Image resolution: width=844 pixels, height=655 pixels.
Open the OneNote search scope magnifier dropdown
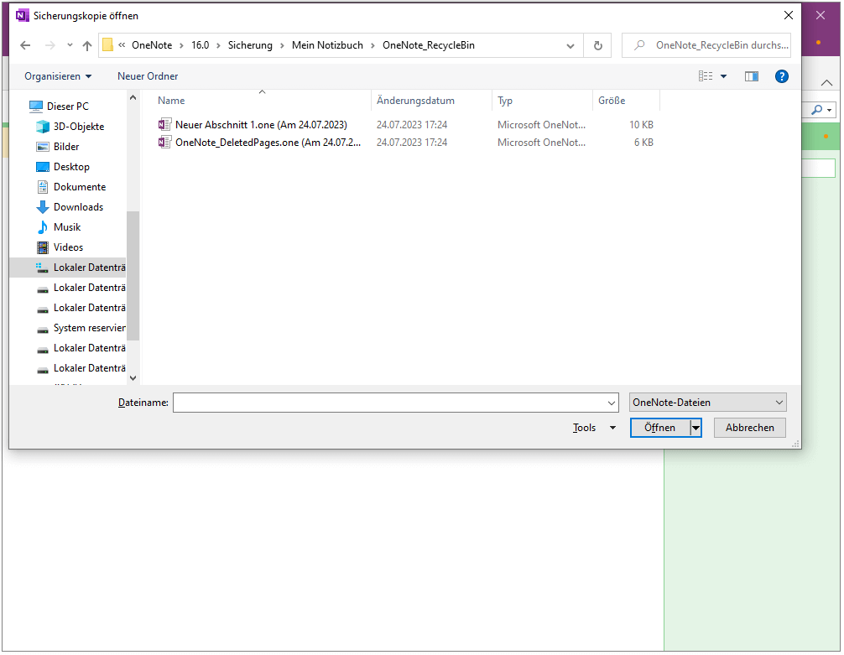point(831,109)
